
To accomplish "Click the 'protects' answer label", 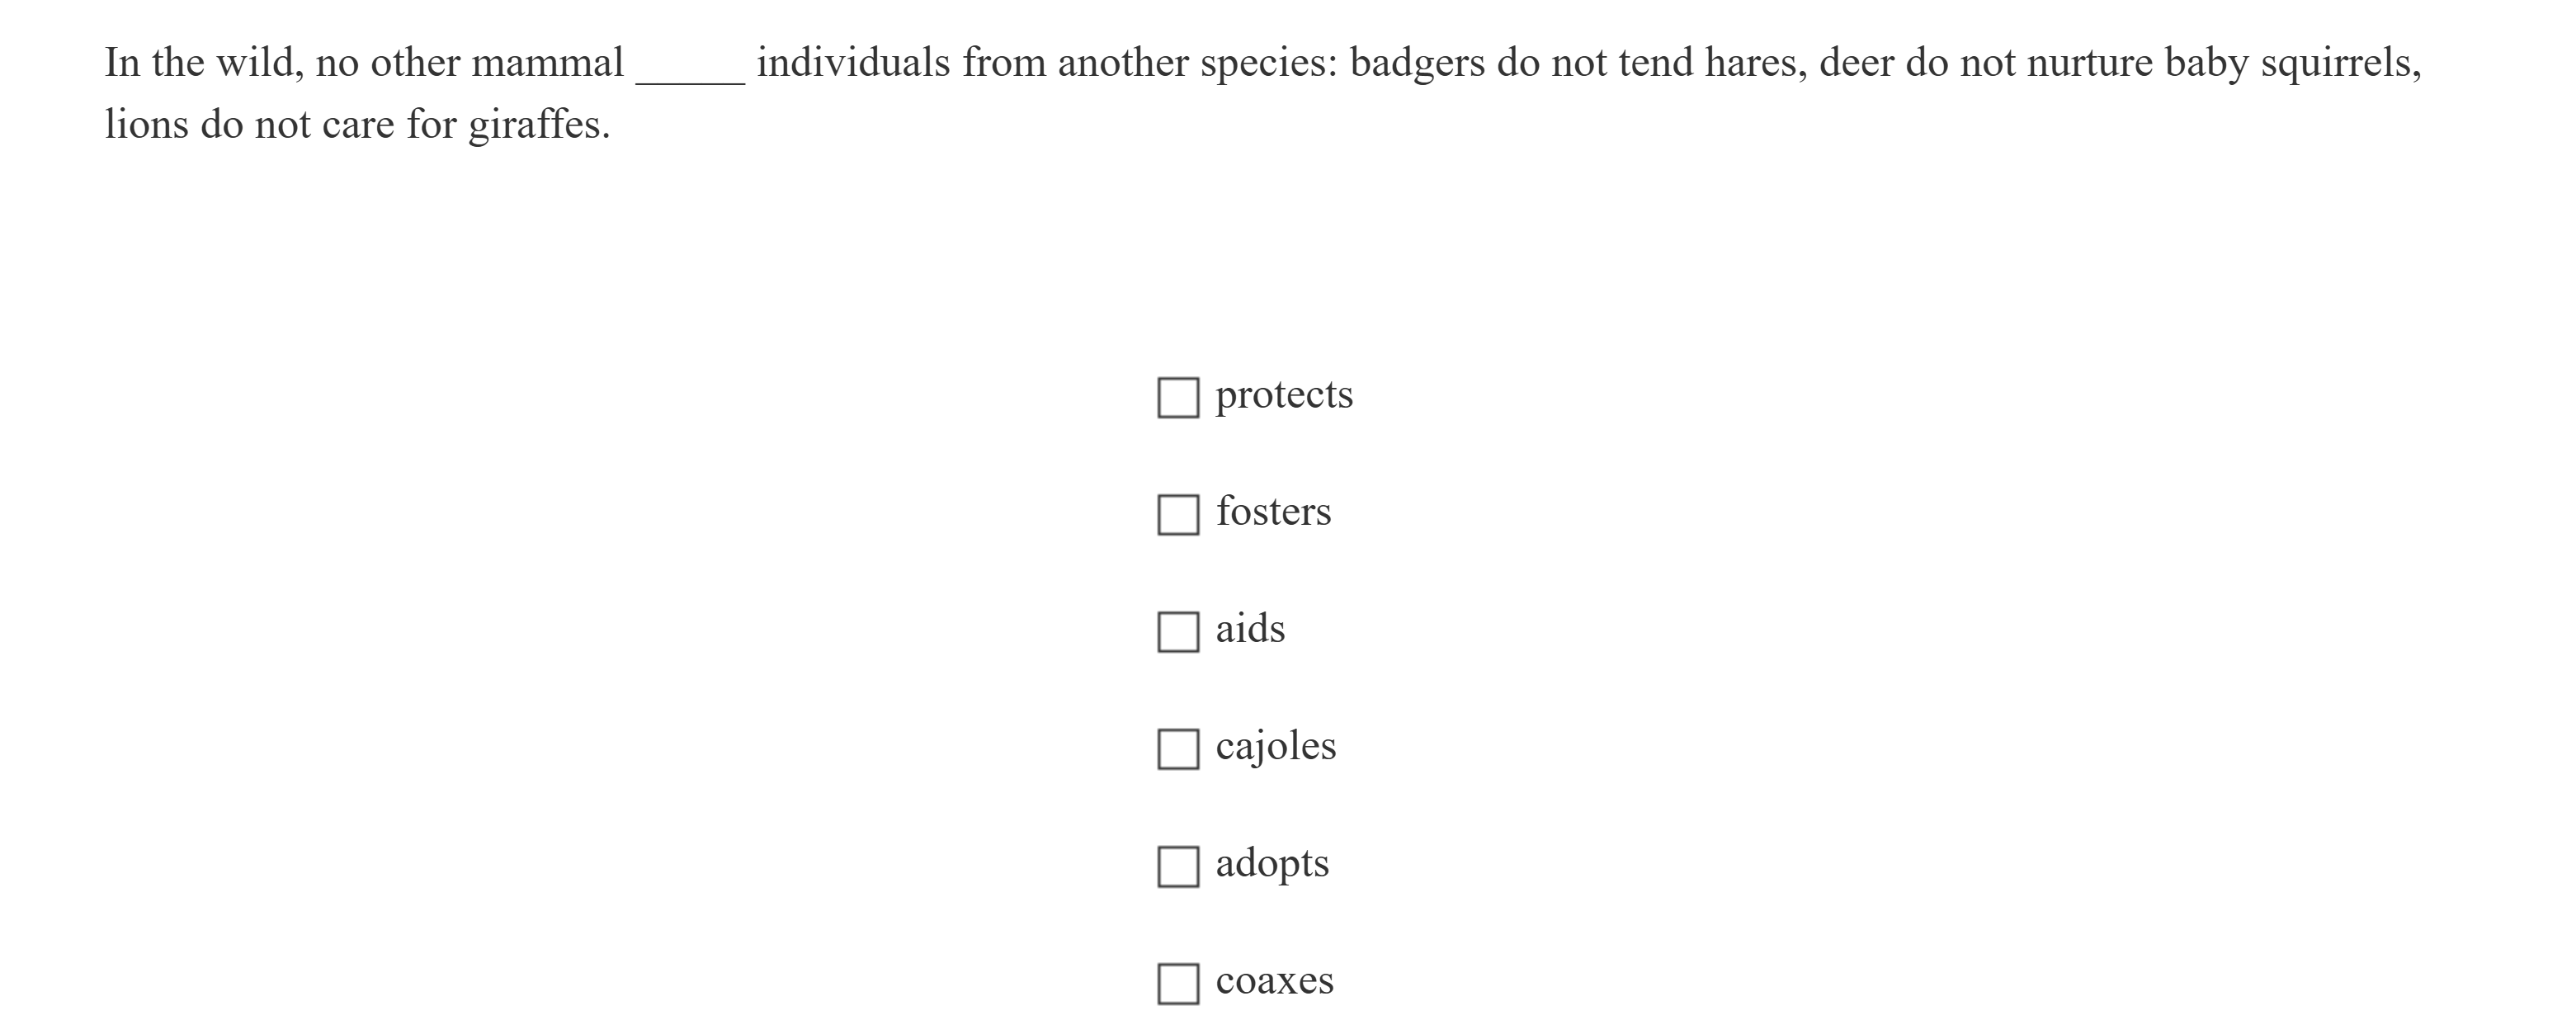I will (1284, 395).
